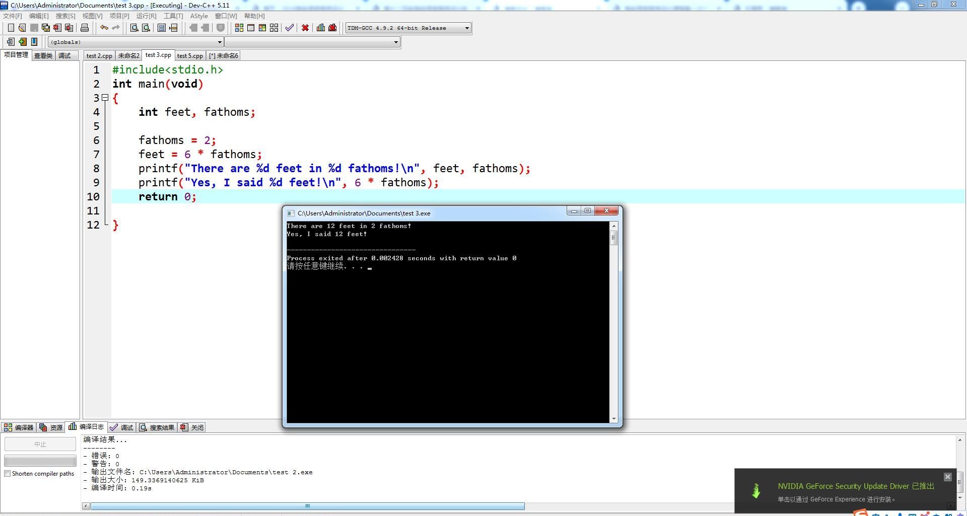Click the Close All files toolbar icon
This screenshot has height=516, width=967.
tap(69, 28)
